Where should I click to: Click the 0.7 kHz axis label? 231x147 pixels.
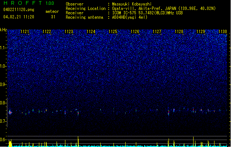click(x=3, y=121)
